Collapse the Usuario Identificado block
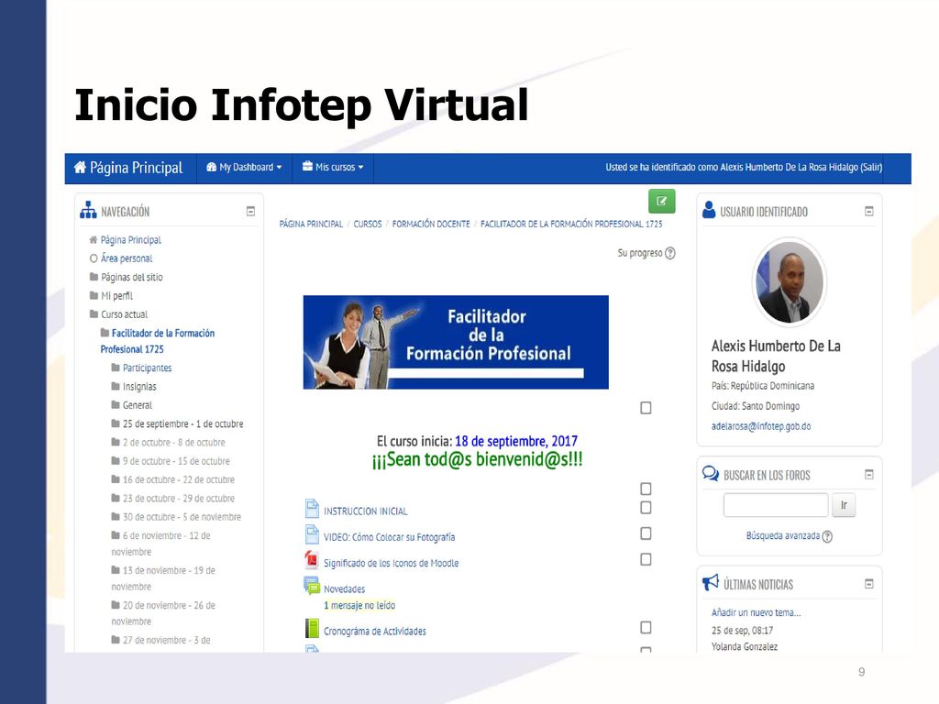Viewport: 939px width, 704px height. coord(869,211)
